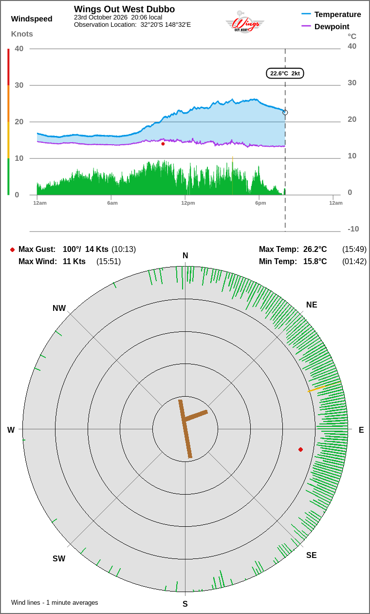Click the orange wind line near east-northeast
This screenshot has height=614, width=370.
(323, 387)
